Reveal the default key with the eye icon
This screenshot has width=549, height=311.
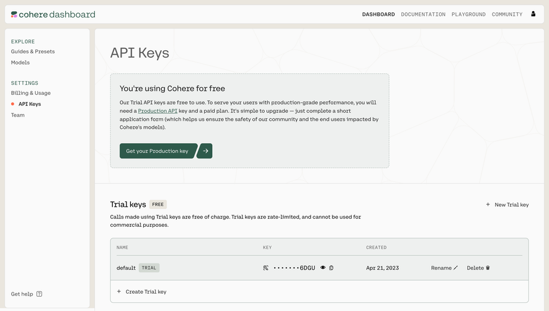pos(323,268)
